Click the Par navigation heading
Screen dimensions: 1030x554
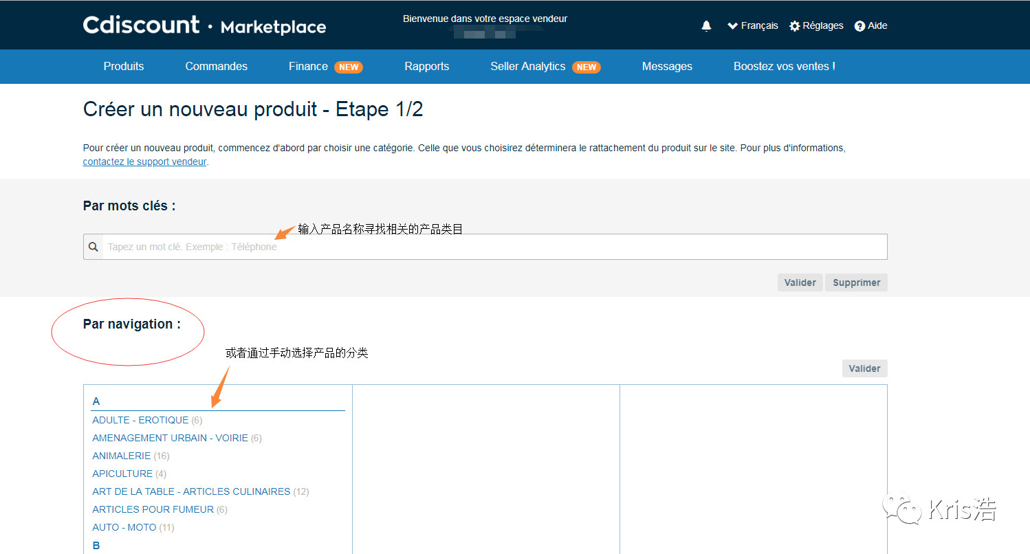132,324
